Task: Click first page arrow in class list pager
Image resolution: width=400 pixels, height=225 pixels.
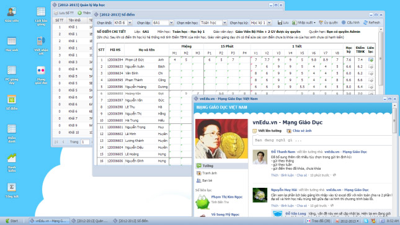Action: pos(56,142)
